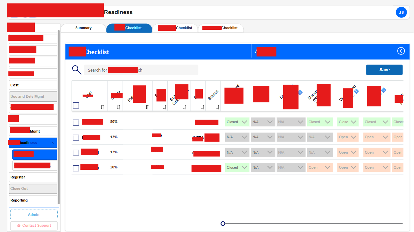Open the JS user avatar menu
Viewport: 414px width, 232px height.
[401, 12]
